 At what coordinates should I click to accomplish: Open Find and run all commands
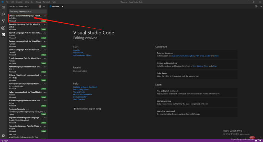(197, 92)
